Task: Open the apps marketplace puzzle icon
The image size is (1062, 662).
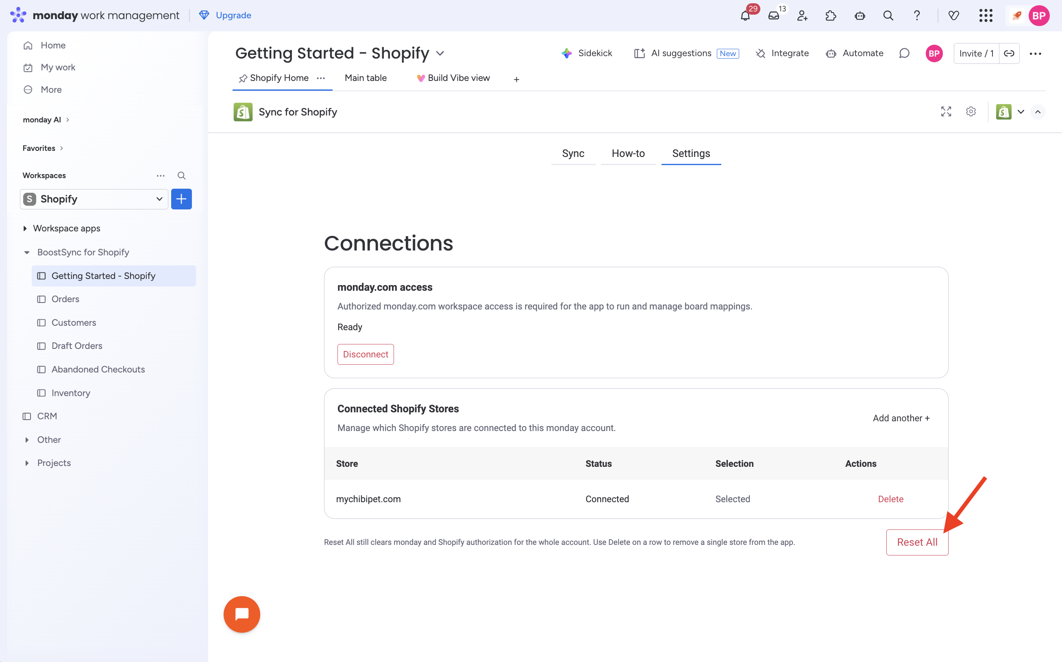Action: pos(830,16)
